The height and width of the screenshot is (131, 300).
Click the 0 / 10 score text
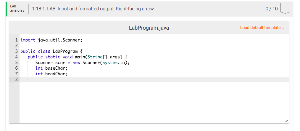(x=272, y=9)
